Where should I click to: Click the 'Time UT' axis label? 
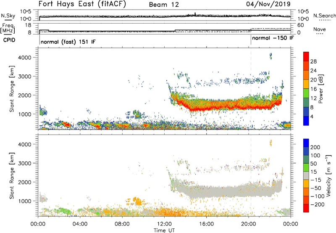pyautogui.click(x=164, y=230)
